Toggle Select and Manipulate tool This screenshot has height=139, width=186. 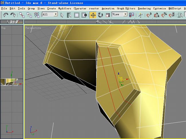[140, 15]
